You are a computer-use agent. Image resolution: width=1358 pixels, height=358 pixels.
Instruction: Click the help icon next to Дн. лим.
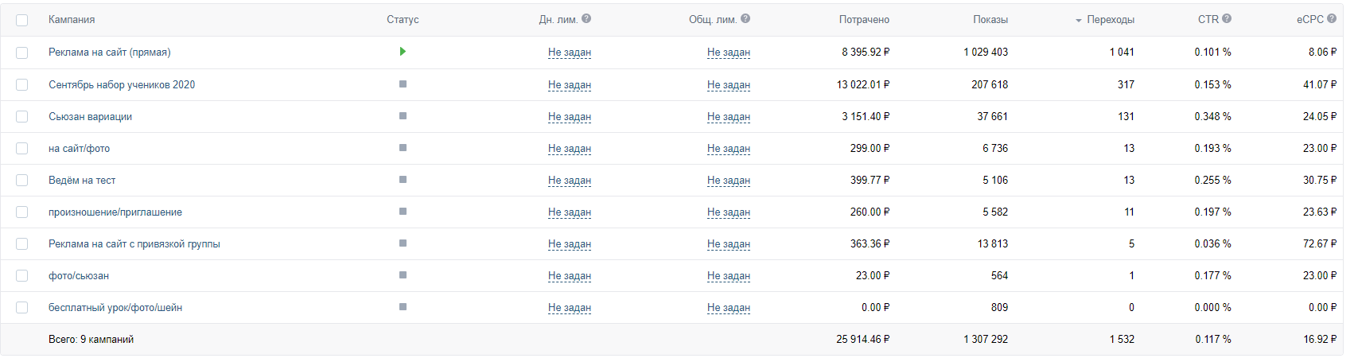(x=586, y=19)
